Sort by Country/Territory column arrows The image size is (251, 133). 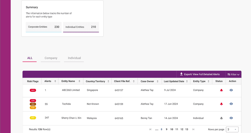coord(108,81)
